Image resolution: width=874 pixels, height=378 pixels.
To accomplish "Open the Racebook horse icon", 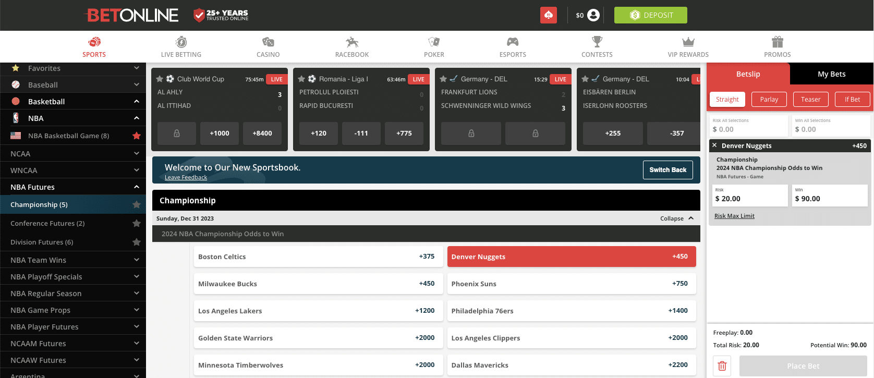I will pos(352,42).
